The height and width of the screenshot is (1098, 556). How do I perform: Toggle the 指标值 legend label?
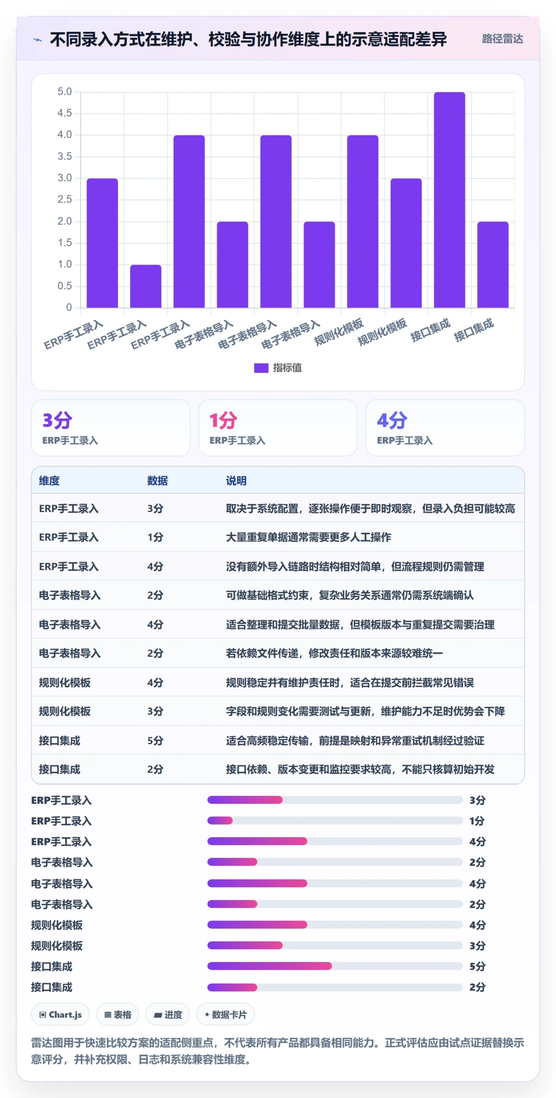[x=287, y=368]
